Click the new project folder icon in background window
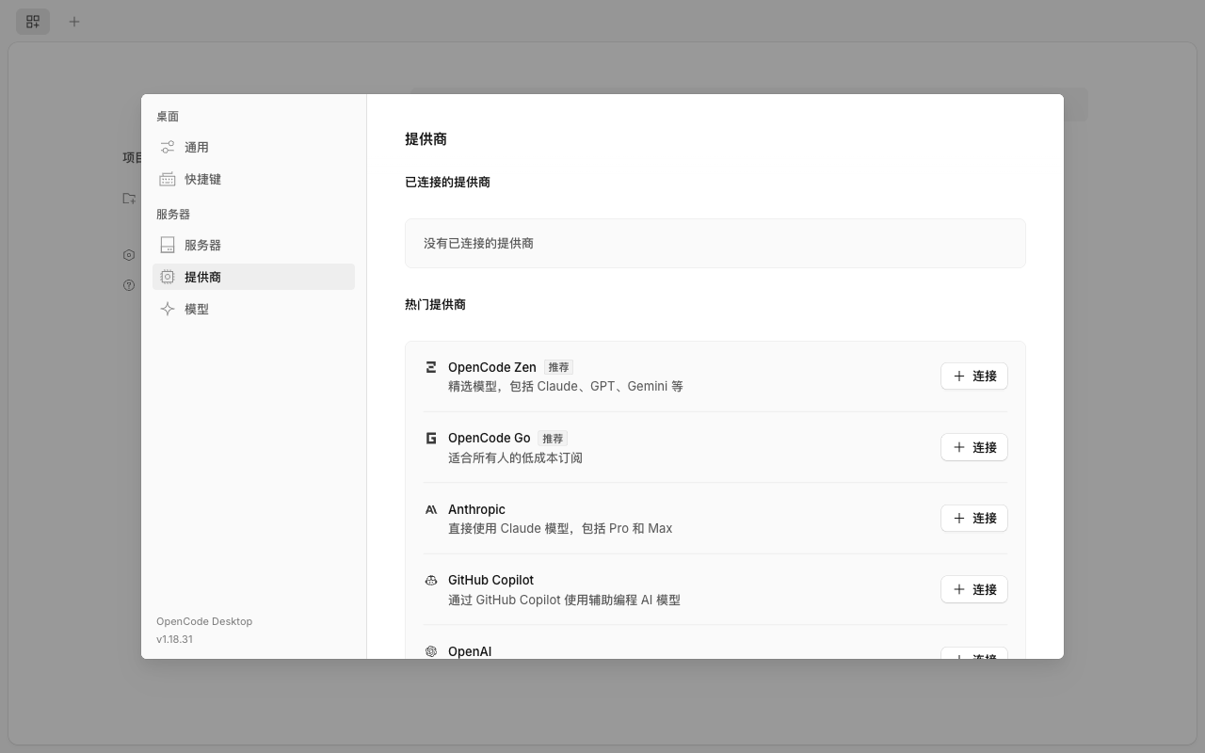This screenshot has height=753, width=1205. 129,199
